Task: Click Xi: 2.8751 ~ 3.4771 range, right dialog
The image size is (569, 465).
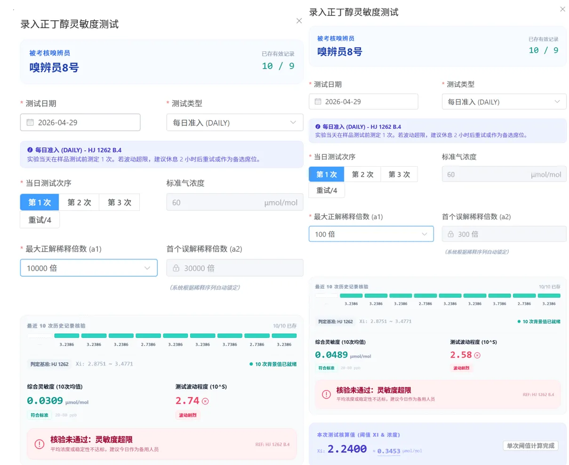Action: tap(385, 321)
